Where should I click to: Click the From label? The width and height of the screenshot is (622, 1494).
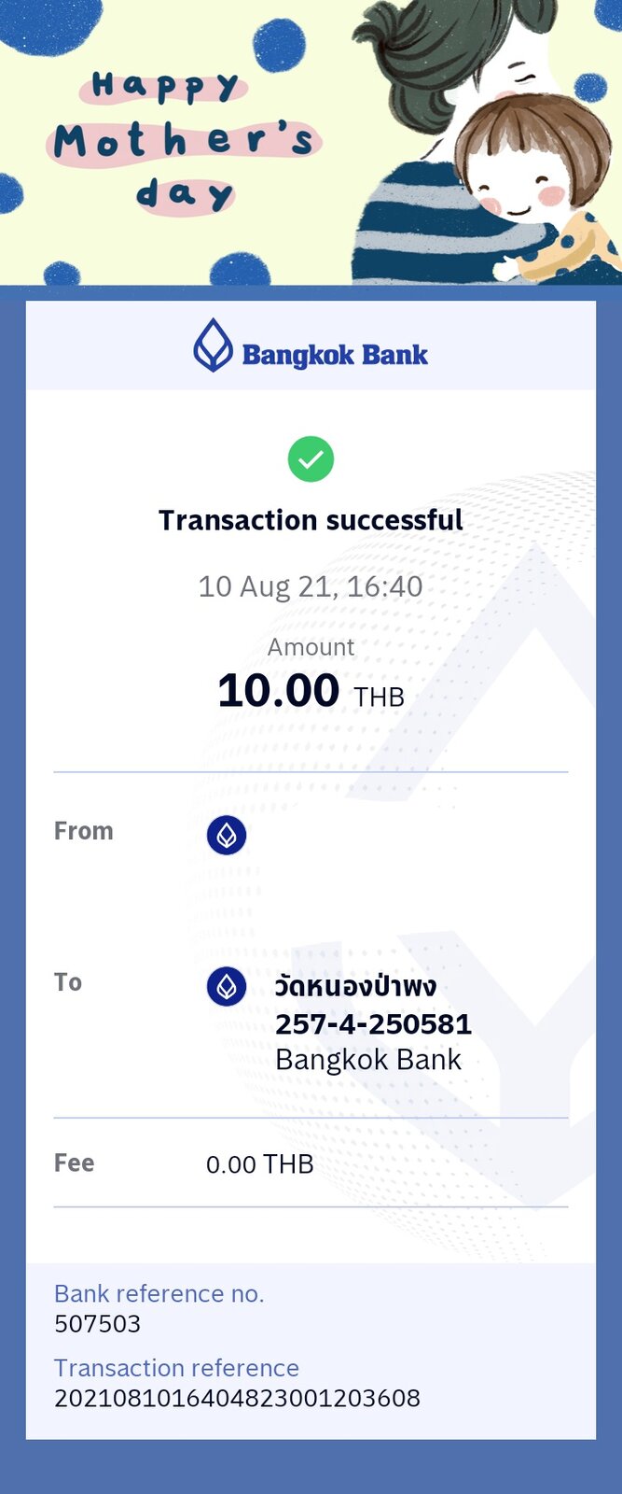click(x=84, y=831)
